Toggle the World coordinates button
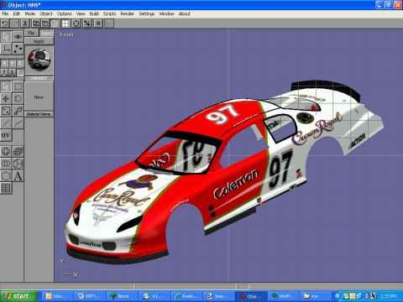The image size is (403, 302). 4,72
